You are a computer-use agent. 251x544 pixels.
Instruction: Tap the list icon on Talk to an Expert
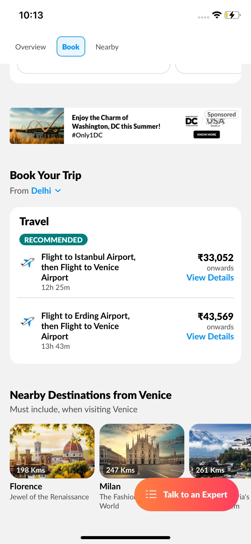(x=151, y=495)
